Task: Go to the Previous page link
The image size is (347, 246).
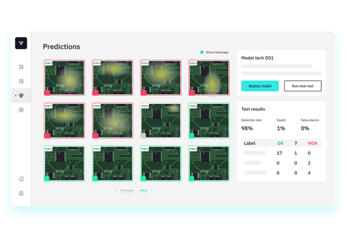Action: click(x=126, y=191)
